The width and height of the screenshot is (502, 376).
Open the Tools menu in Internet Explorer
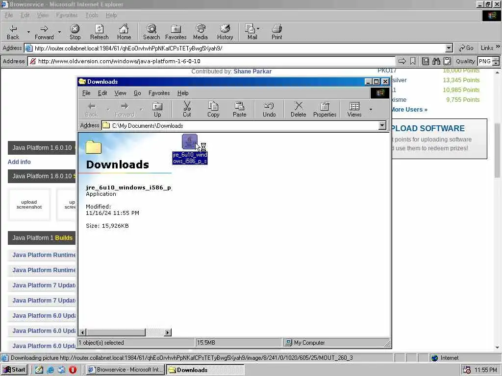pyautogui.click(x=92, y=15)
